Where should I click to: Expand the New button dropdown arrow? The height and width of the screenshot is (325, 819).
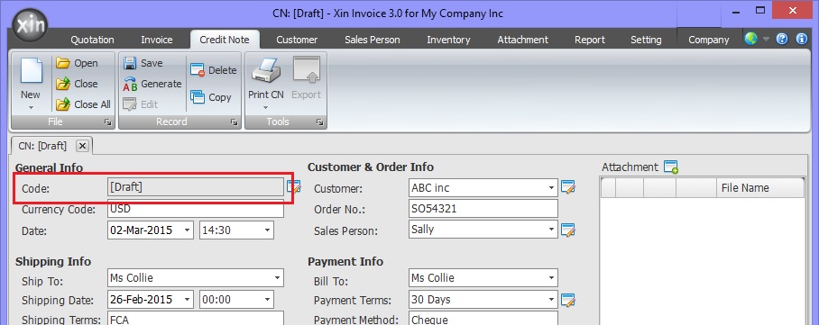(x=31, y=107)
